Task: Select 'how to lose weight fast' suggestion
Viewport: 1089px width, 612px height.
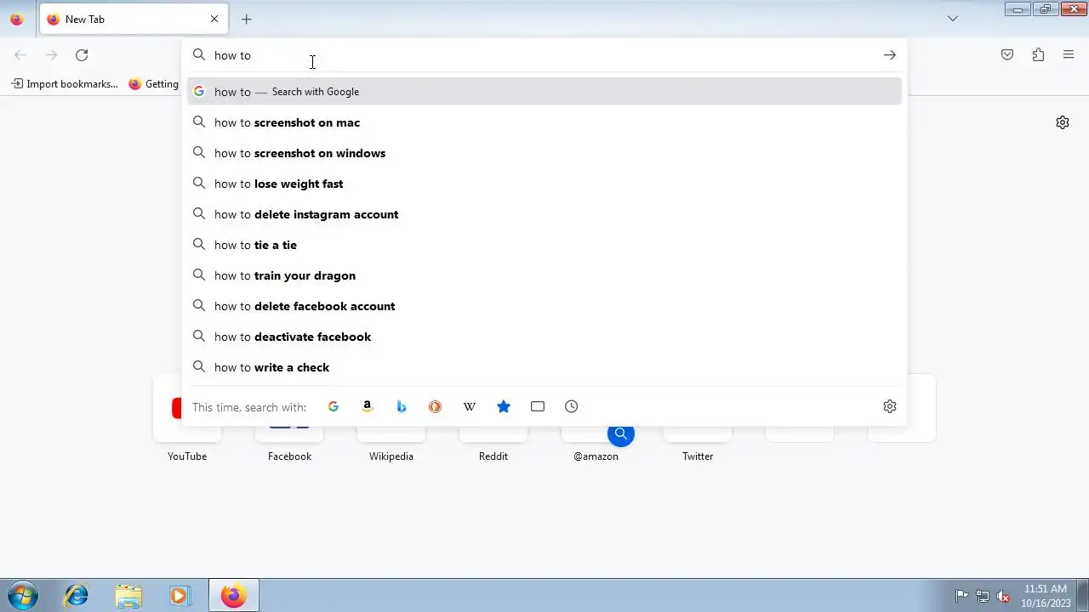Action: pyautogui.click(x=544, y=184)
